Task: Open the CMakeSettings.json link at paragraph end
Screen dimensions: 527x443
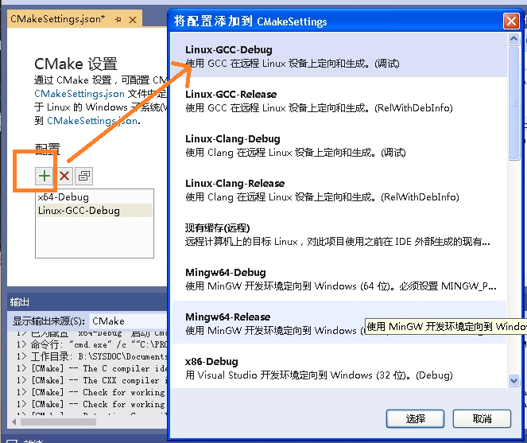Action: coord(92,121)
